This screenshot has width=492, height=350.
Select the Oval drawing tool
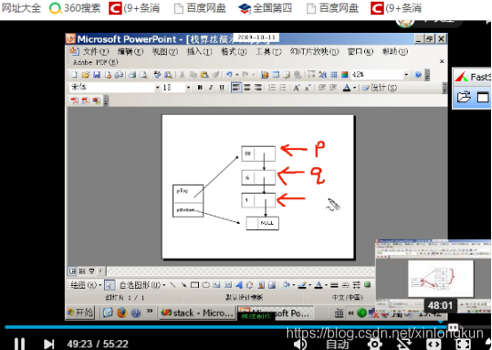pyautogui.click(x=206, y=285)
